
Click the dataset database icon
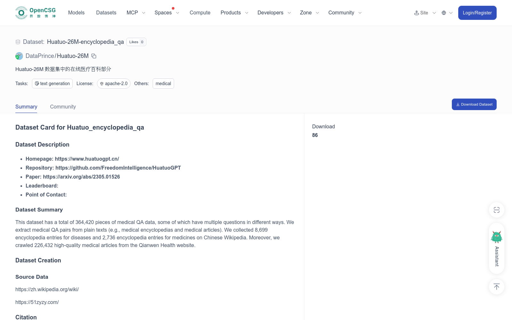[x=18, y=42]
